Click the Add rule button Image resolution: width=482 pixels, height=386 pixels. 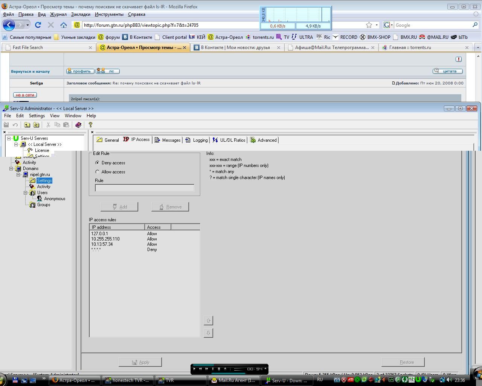pos(119,207)
